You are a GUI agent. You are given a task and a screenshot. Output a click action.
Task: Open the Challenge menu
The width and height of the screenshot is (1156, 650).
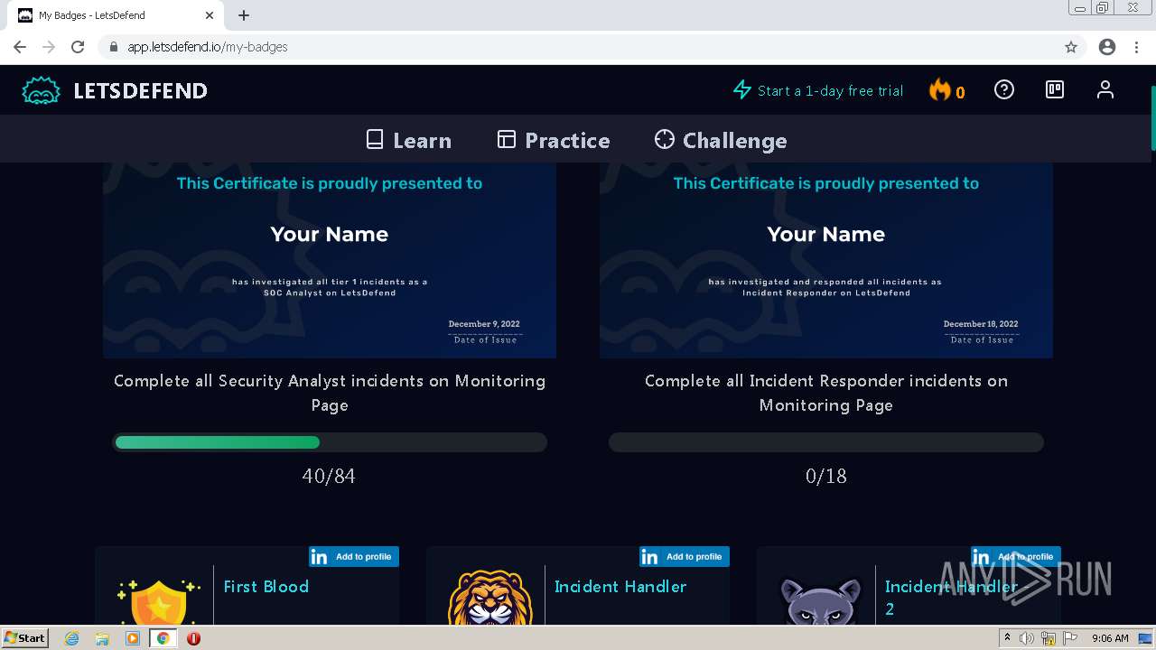pos(721,140)
